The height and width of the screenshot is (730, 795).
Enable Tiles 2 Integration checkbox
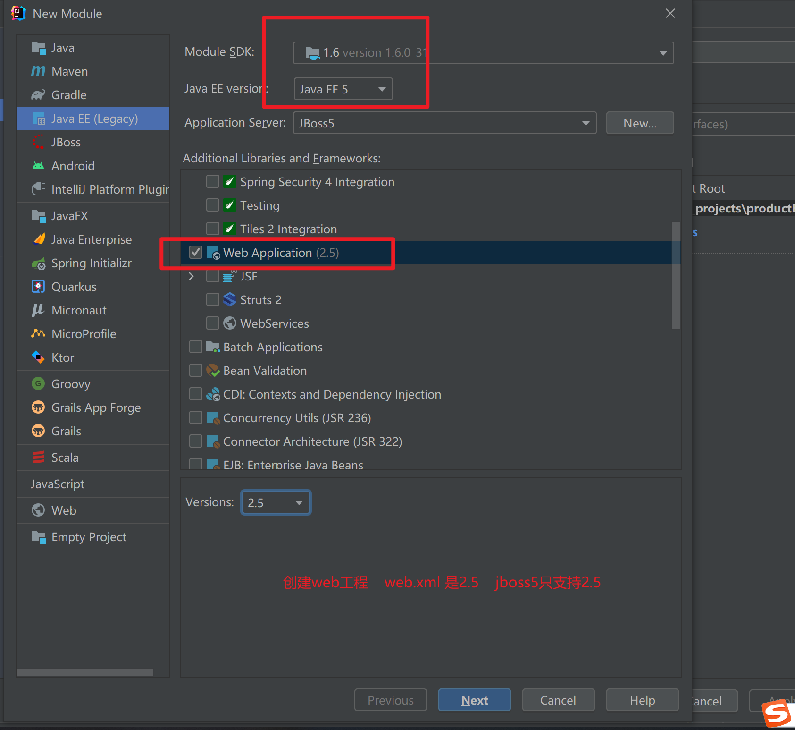pyautogui.click(x=213, y=229)
